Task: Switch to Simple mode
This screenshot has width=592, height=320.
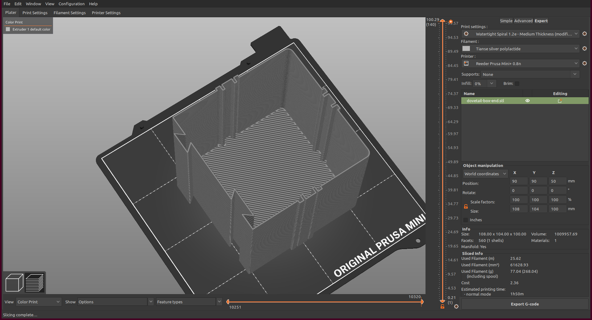Action: coord(506,21)
